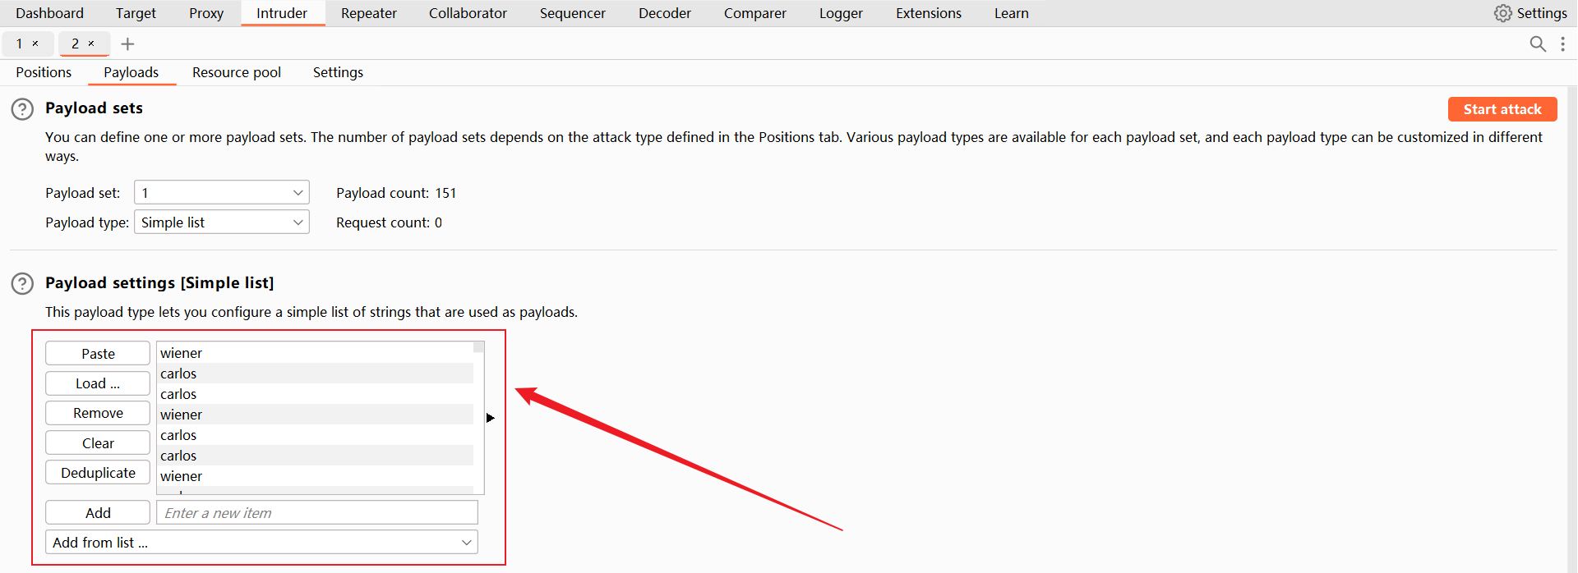Open the Payload type dropdown
Viewport: 1578px width, 573px height.
222,222
